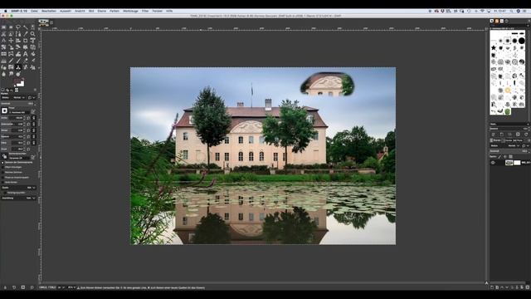The height and width of the screenshot is (299, 531).
Task: Expand Optionen der Zeichendynamik section
Action: coord(2,163)
